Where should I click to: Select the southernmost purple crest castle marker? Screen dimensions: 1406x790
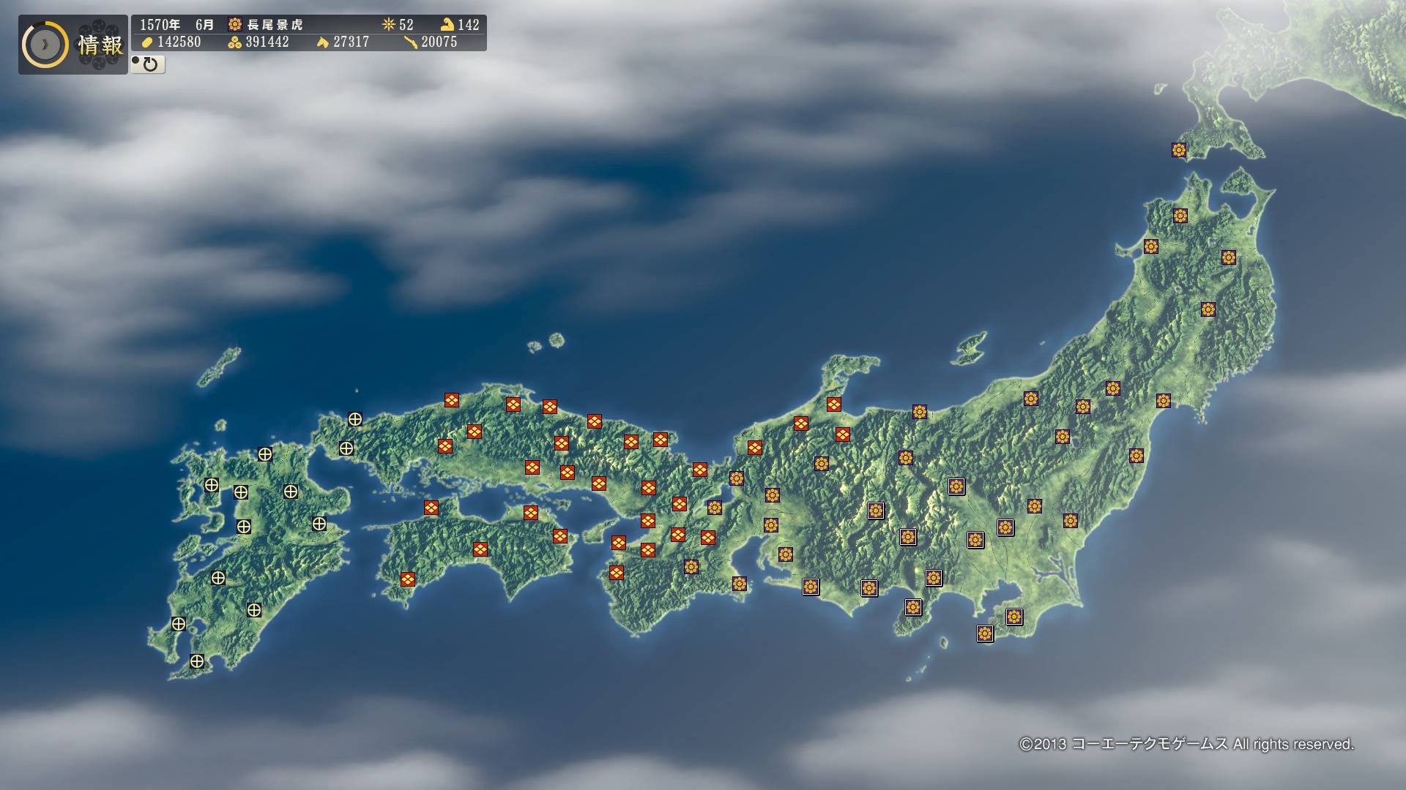(x=985, y=633)
